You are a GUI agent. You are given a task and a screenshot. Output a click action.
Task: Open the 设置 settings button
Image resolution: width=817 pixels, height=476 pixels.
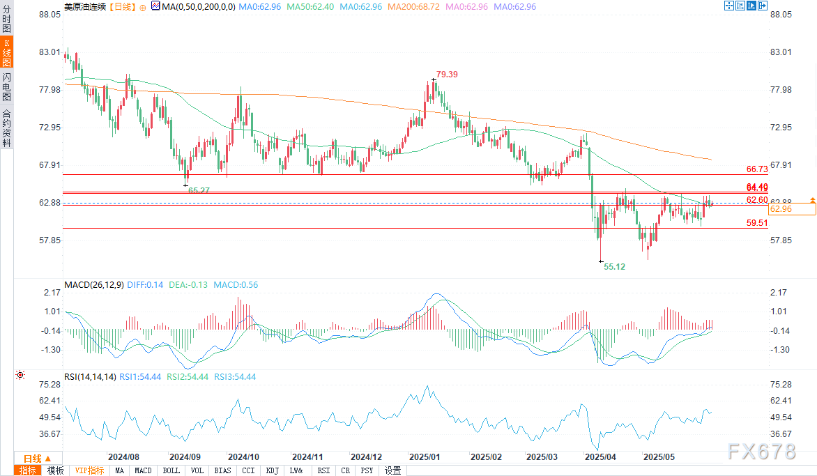[392, 470]
